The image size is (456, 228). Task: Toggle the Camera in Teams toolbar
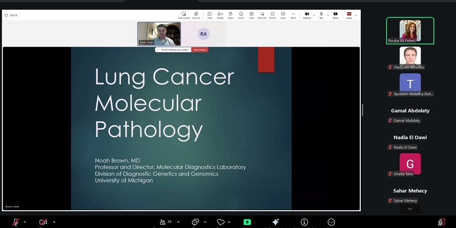(x=307, y=15)
